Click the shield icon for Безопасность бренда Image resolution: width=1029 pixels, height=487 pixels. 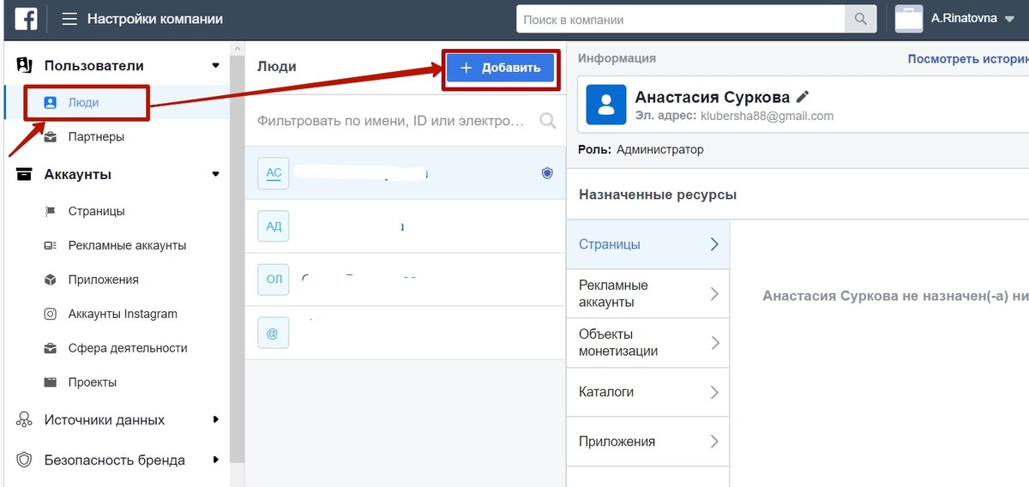pyautogui.click(x=25, y=460)
